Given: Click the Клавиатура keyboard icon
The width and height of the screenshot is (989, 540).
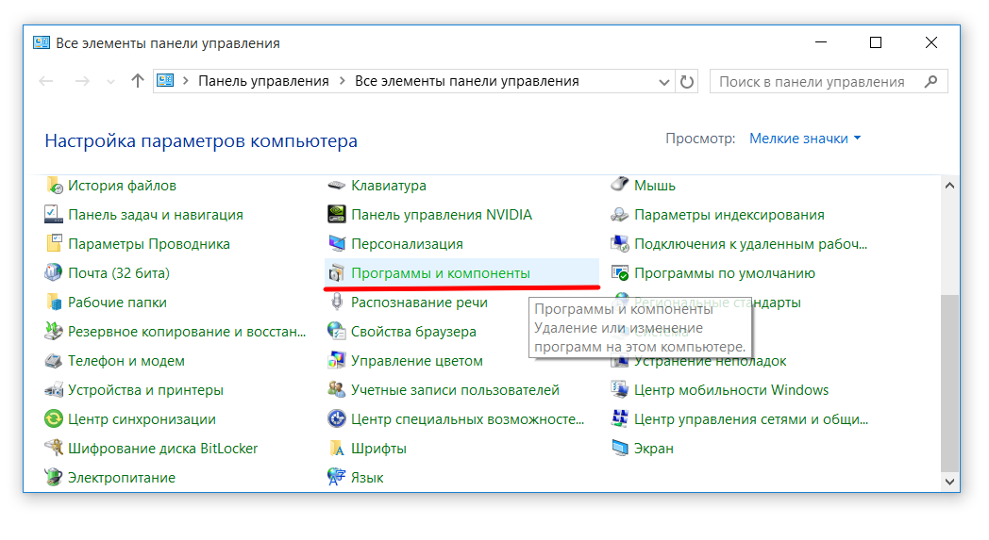Looking at the screenshot, I should pyautogui.click(x=336, y=186).
